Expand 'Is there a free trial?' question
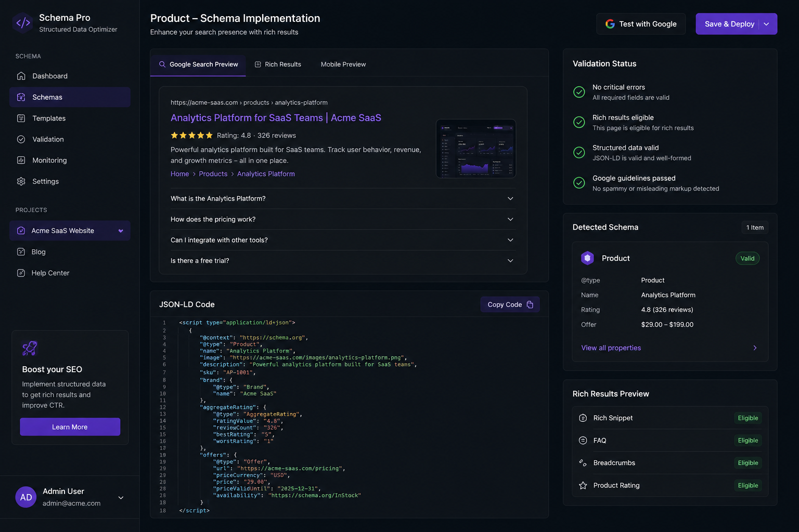 tap(343, 261)
